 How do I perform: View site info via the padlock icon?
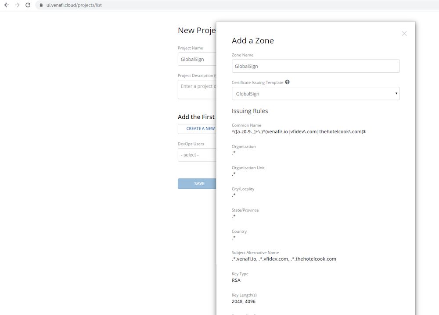click(41, 5)
